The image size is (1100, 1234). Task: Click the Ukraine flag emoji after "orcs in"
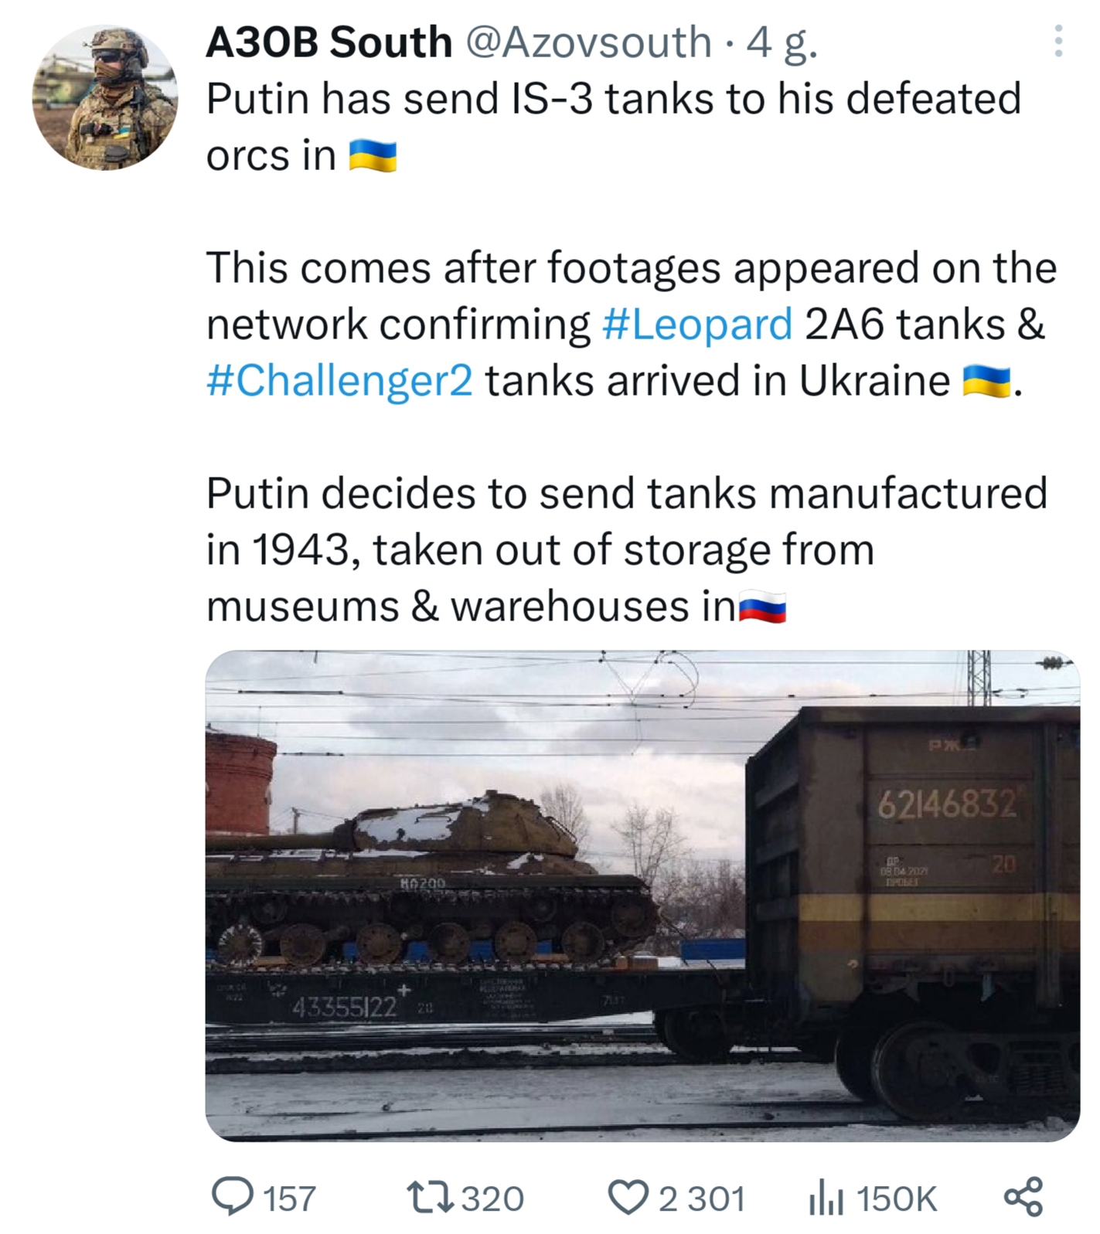click(x=373, y=156)
